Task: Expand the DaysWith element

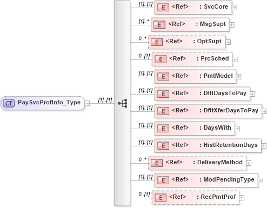Action: (x=237, y=129)
